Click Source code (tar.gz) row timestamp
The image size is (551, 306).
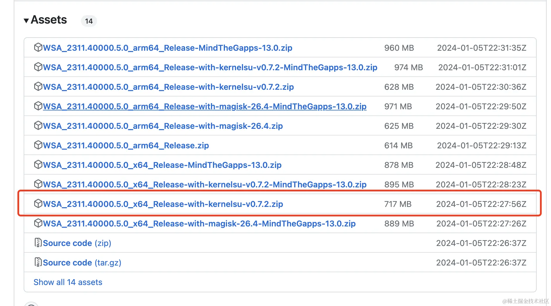481,263
